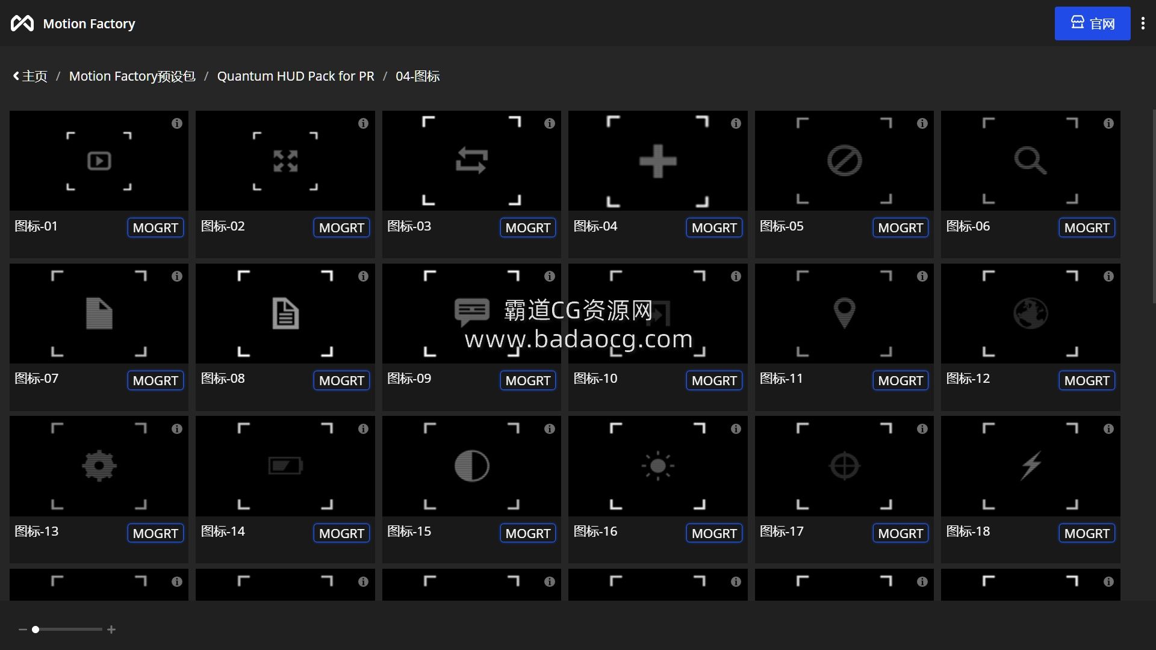Screen dimensions: 1156x650
Task: Open info for 图标-14
Action: coord(363,429)
